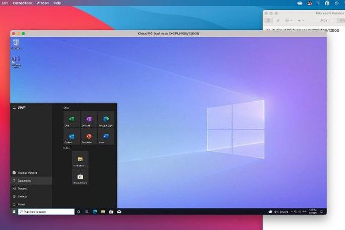Switch to grid view in Remote Desktop window
This screenshot has width=345, height=230.
pyautogui.click(x=268, y=21)
